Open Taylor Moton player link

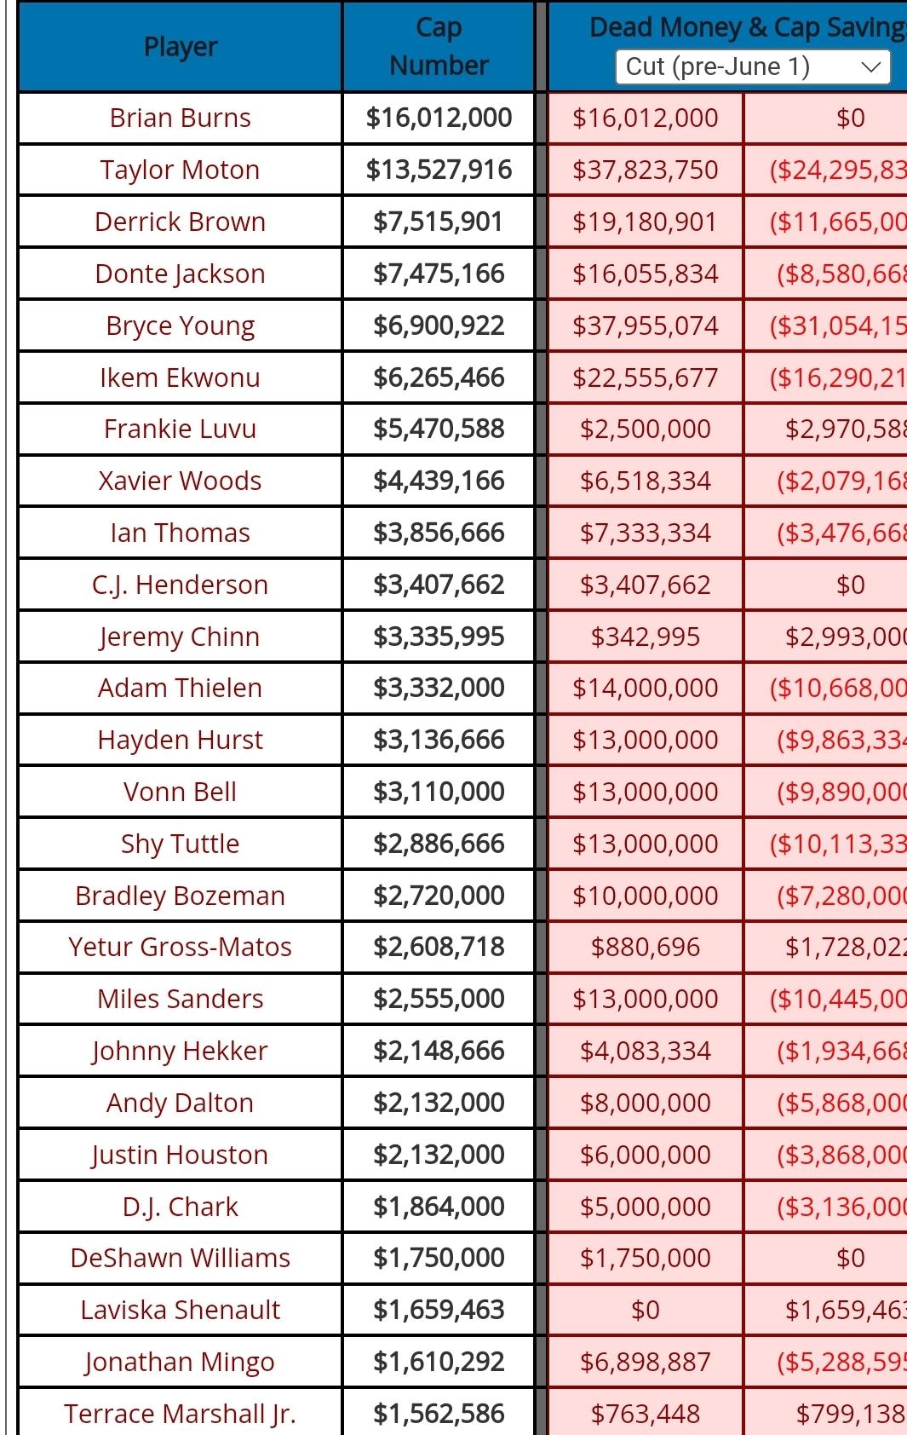tap(180, 170)
